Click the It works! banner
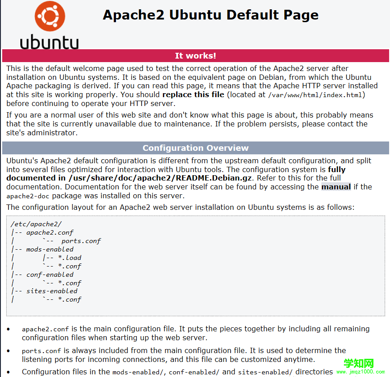 click(x=196, y=55)
